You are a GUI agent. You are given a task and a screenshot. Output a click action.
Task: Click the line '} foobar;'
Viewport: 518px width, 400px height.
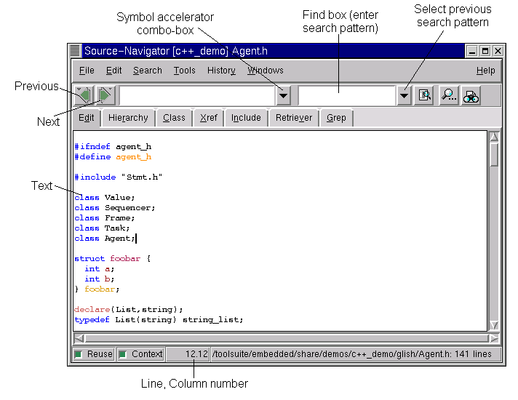pos(97,289)
